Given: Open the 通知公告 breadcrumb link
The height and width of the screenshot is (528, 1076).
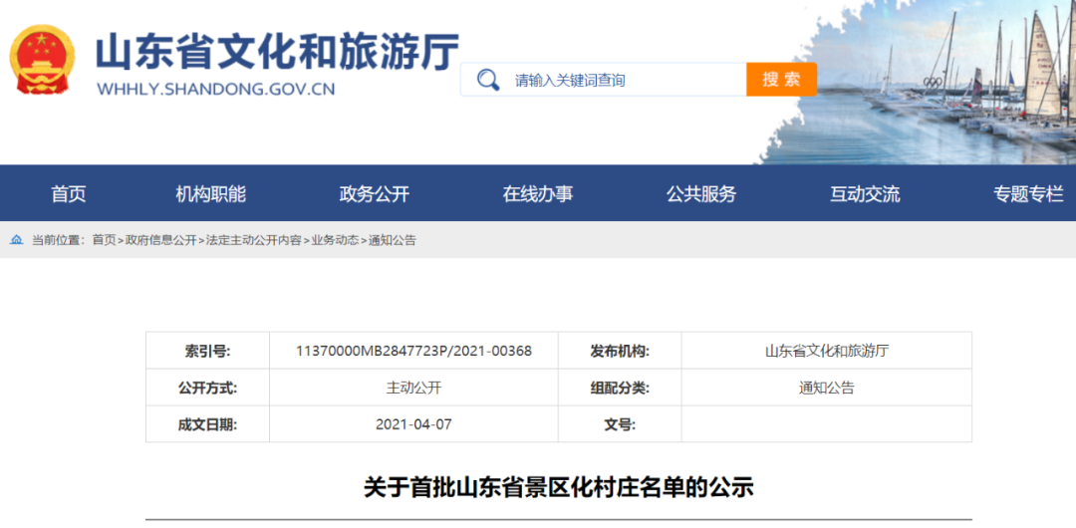Looking at the screenshot, I should point(393,240).
